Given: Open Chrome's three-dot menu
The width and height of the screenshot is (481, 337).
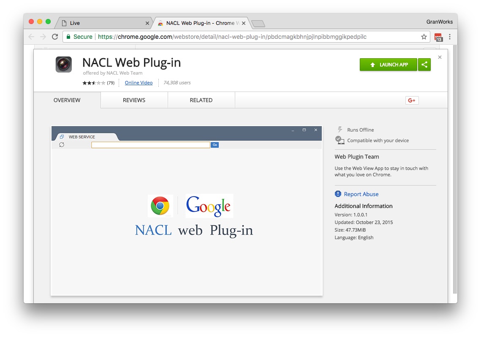Looking at the screenshot, I should tap(450, 37).
